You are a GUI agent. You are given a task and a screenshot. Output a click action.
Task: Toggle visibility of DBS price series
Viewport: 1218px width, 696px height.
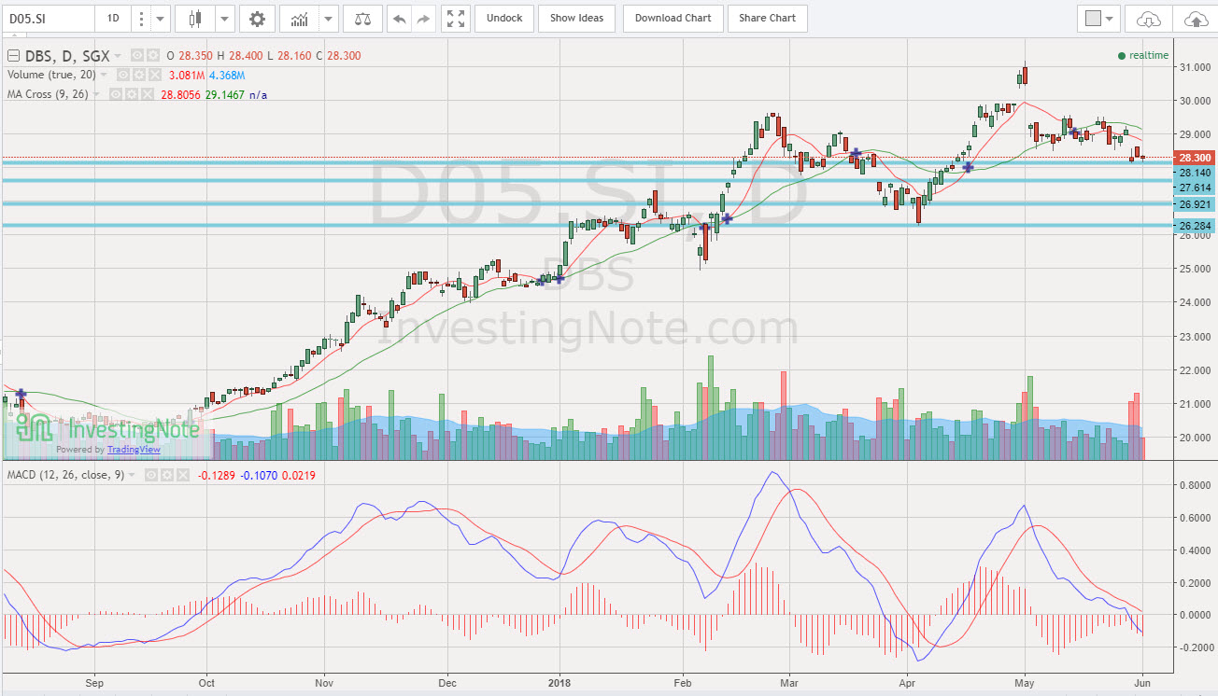click(x=137, y=56)
